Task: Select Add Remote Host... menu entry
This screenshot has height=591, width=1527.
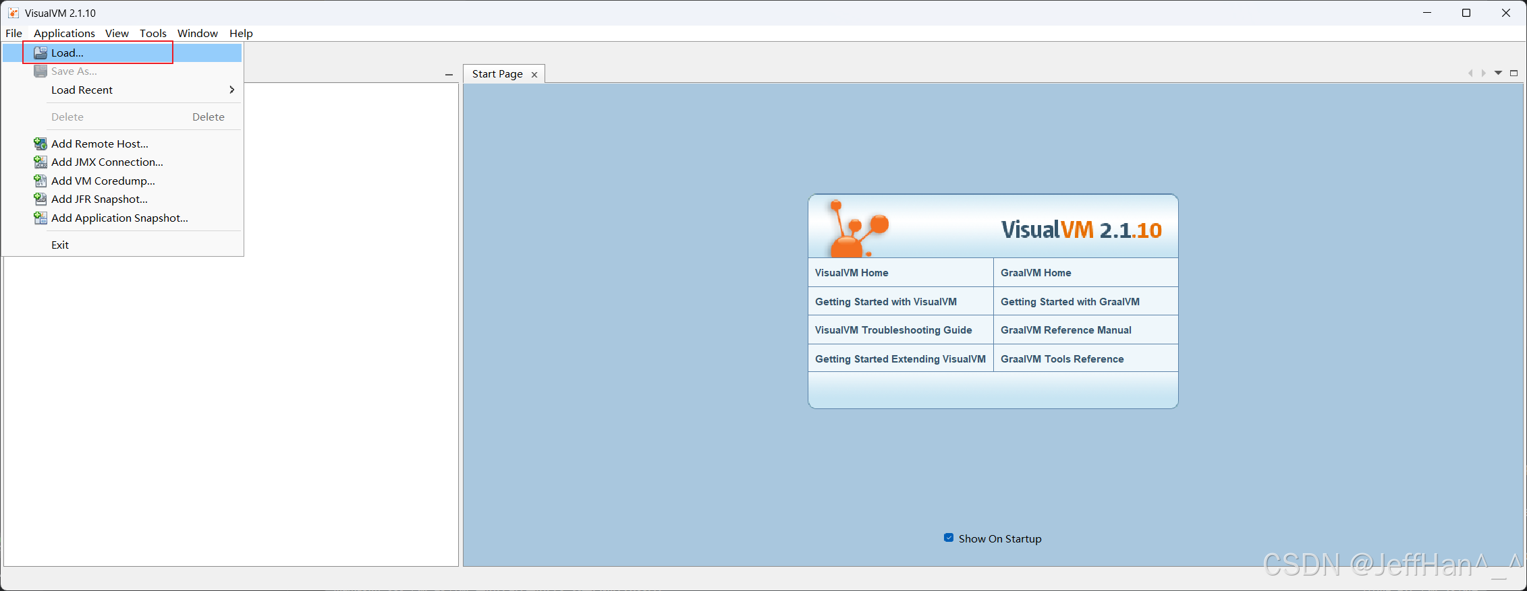Action: point(122,144)
